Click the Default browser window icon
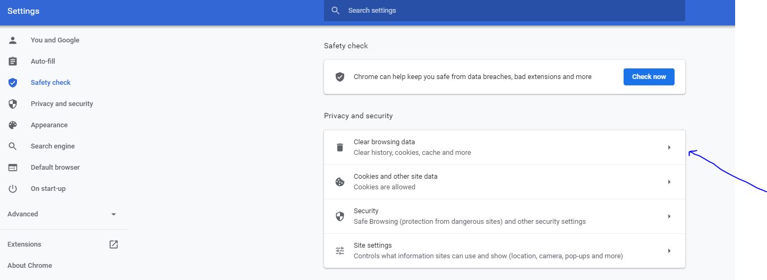 tap(13, 168)
